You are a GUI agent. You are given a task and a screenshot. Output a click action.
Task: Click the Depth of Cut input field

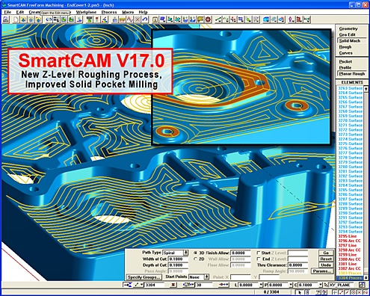tap(178, 265)
